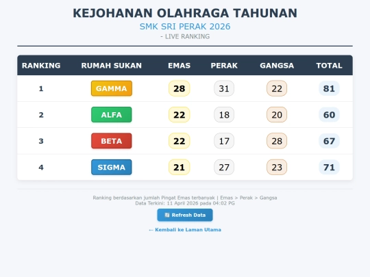Open the Kembali ke Laman Utama link

tap(185, 230)
